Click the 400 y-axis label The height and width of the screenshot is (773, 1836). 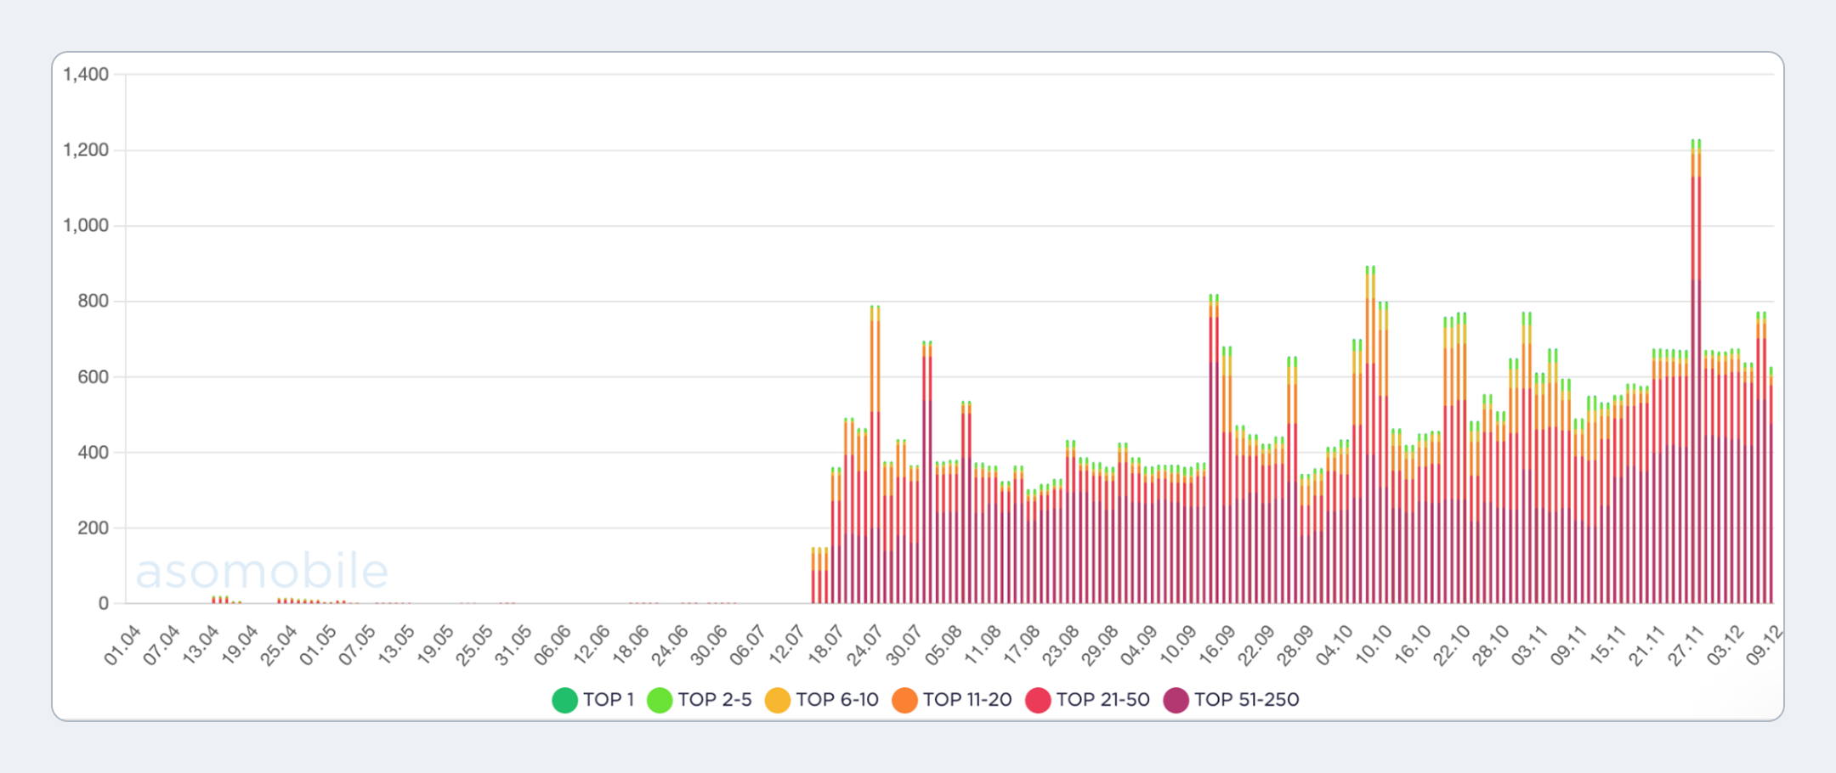tap(93, 452)
